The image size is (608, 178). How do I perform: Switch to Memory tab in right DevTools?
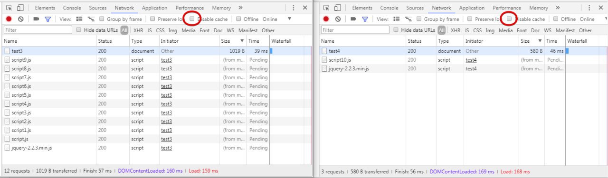pos(538,8)
